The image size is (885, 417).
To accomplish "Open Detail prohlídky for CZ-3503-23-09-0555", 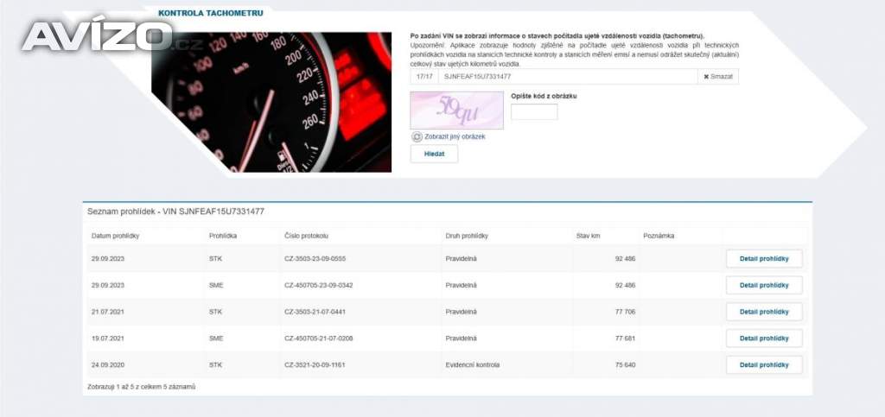I will click(x=764, y=259).
